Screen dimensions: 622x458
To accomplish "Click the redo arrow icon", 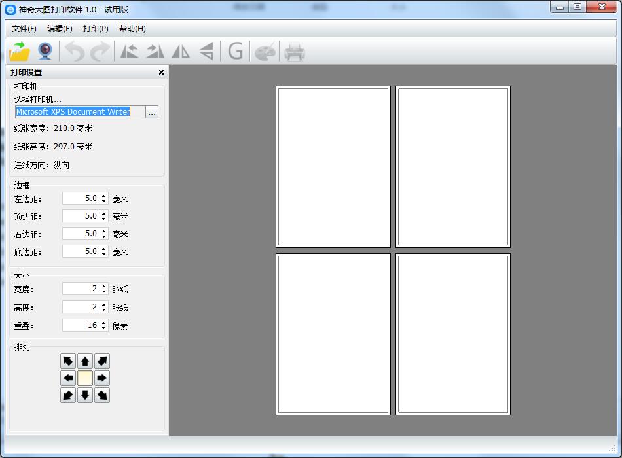I will (100, 51).
